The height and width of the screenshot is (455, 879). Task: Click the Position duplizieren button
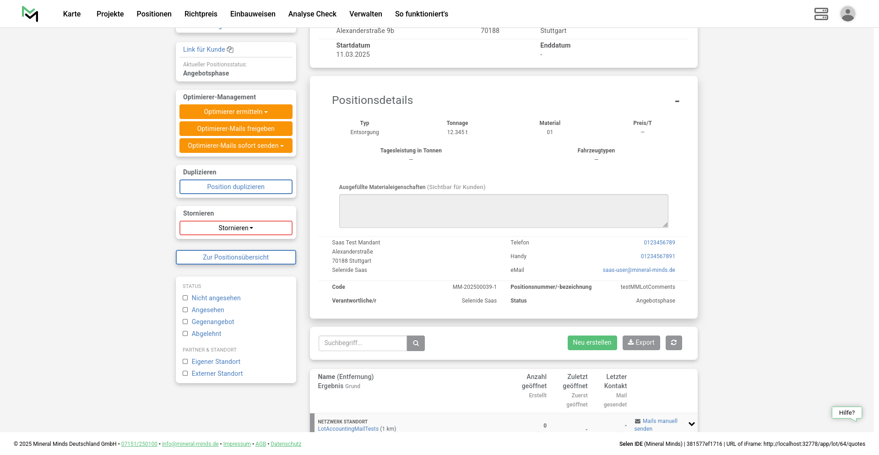(236, 187)
